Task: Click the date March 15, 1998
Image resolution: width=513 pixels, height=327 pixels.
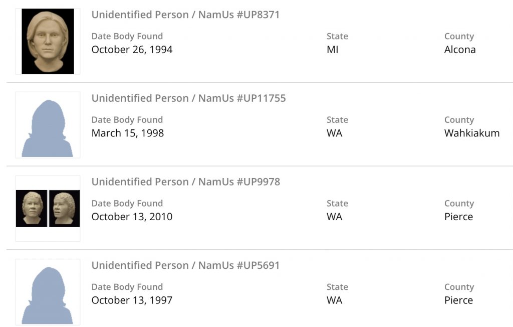Action: coord(127,133)
